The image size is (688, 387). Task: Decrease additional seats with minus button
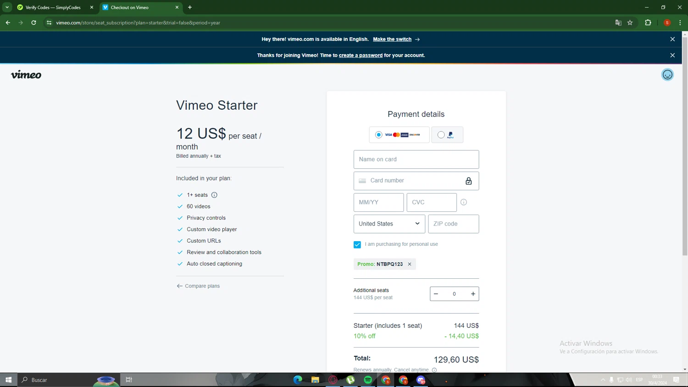pyautogui.click(x=436, y=294)
